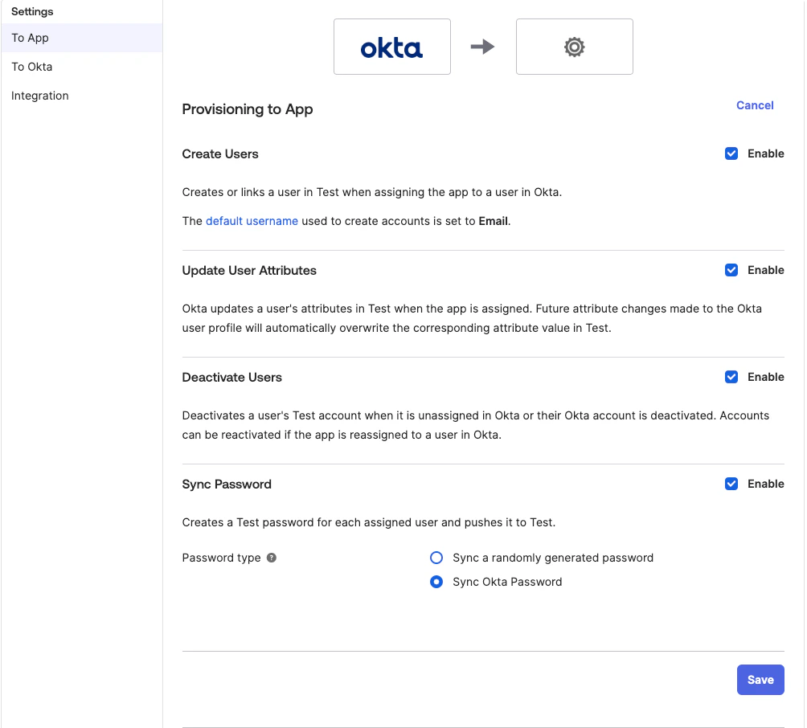Disable the Sync Password feature
This screenshot has height=728, width=807.
click(731, 483)
